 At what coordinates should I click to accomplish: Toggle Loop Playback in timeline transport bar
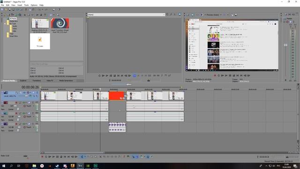pos(46,157)
